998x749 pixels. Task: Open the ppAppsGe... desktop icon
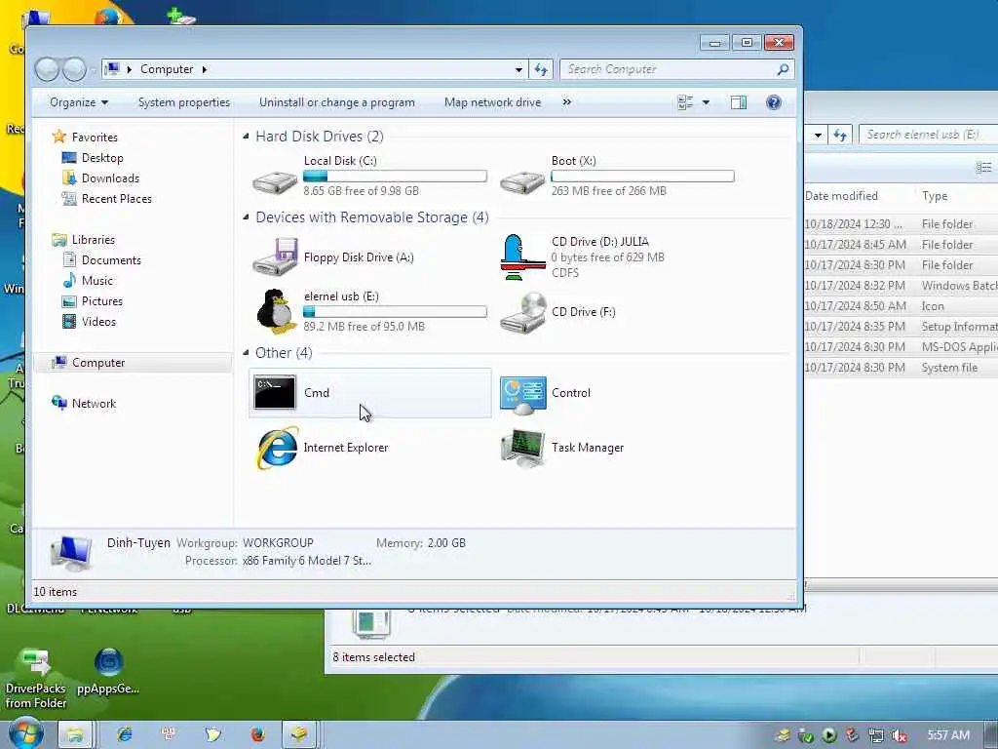coord(108,671)
